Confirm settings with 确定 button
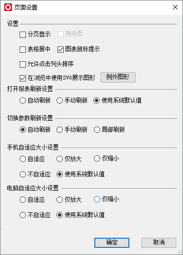The width and height of the screenshot is (183, 255). click(112, 243)
